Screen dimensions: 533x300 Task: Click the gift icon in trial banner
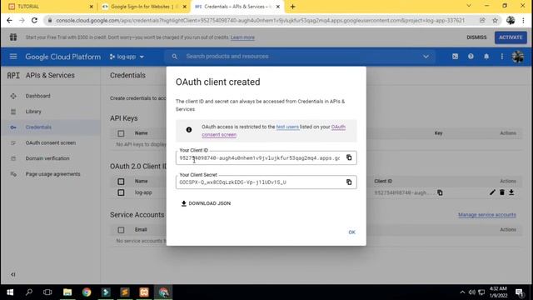click(x=13, y=37)
